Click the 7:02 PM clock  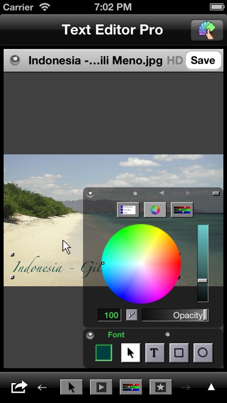click(x=113, y=7)
